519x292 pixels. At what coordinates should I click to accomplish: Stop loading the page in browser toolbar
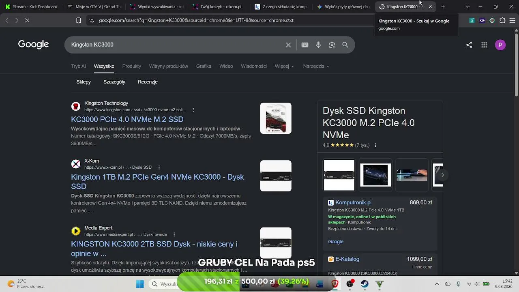coord(27,20)
